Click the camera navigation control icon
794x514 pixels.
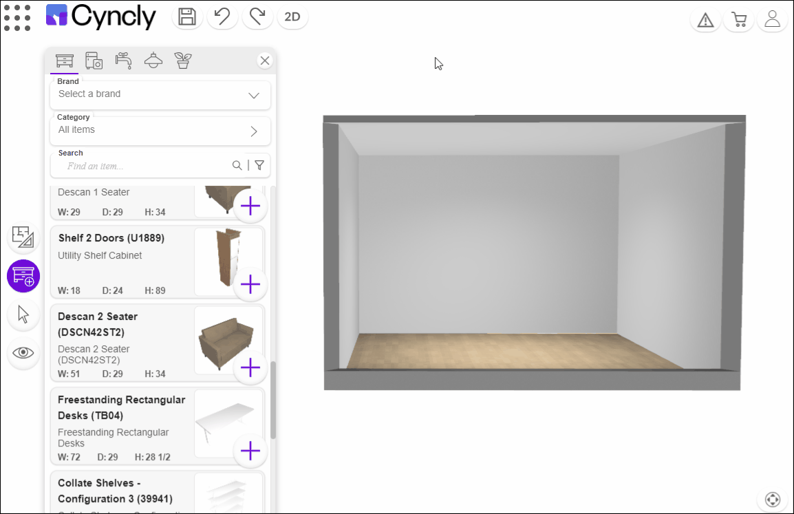click(x=773, y=499)
